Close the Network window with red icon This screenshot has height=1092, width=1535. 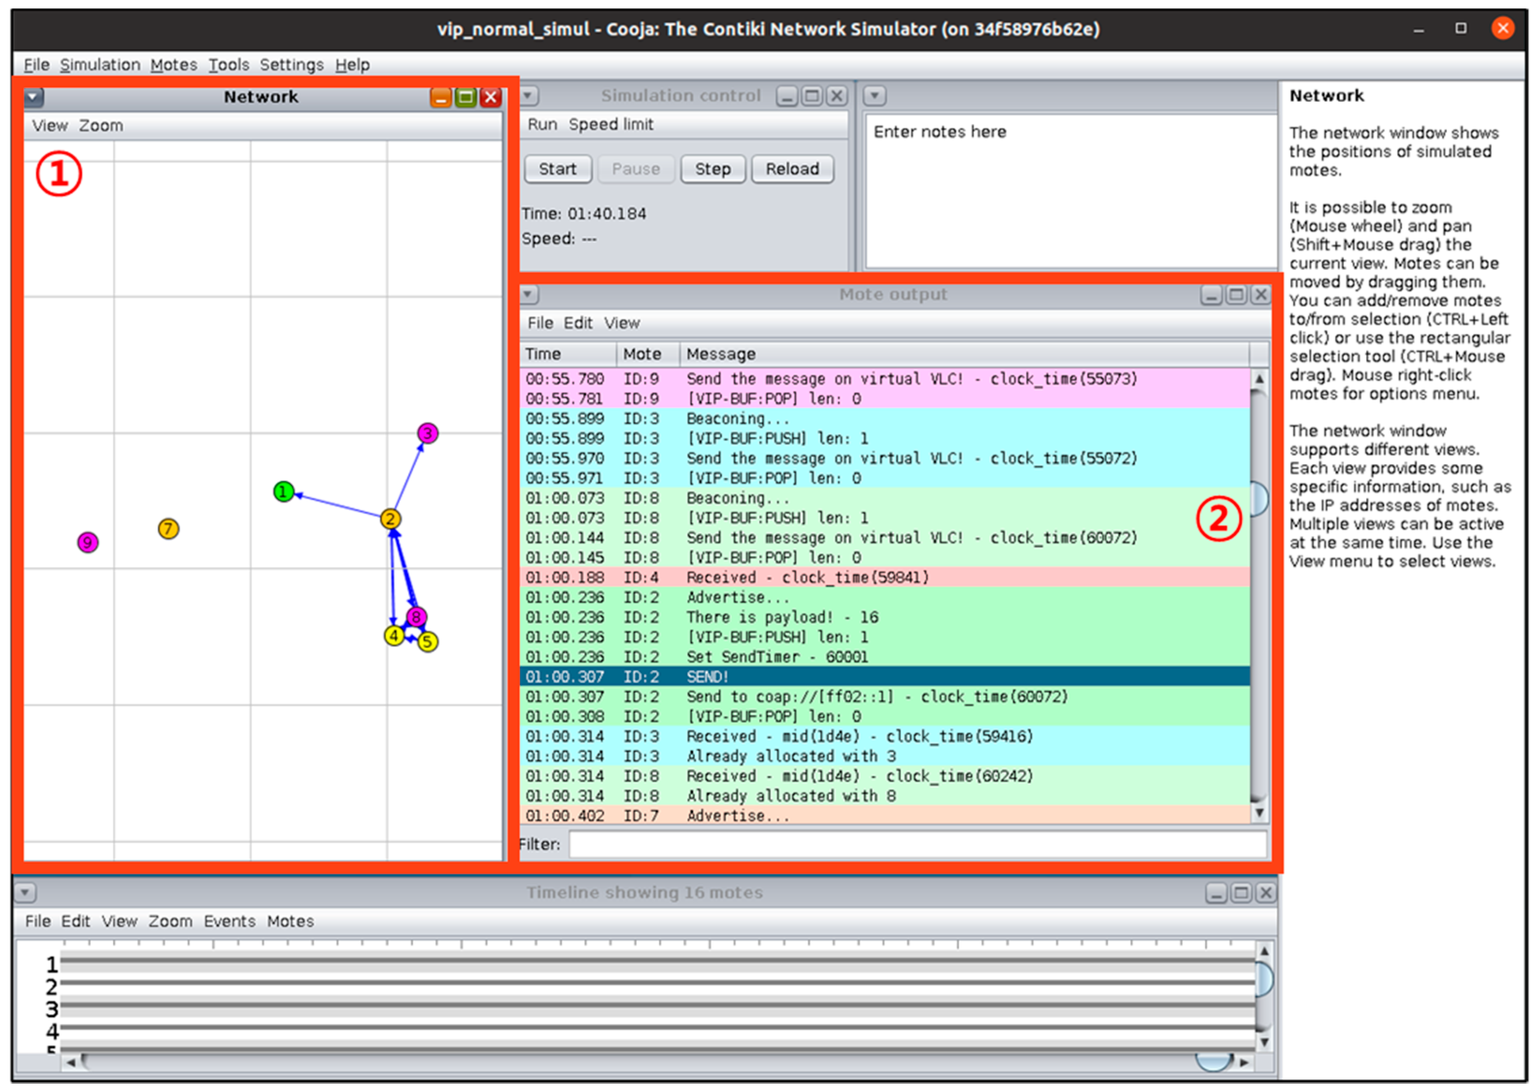491,98
